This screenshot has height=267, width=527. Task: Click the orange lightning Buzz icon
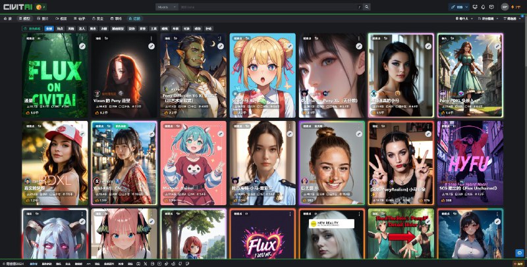coord(513,7)
